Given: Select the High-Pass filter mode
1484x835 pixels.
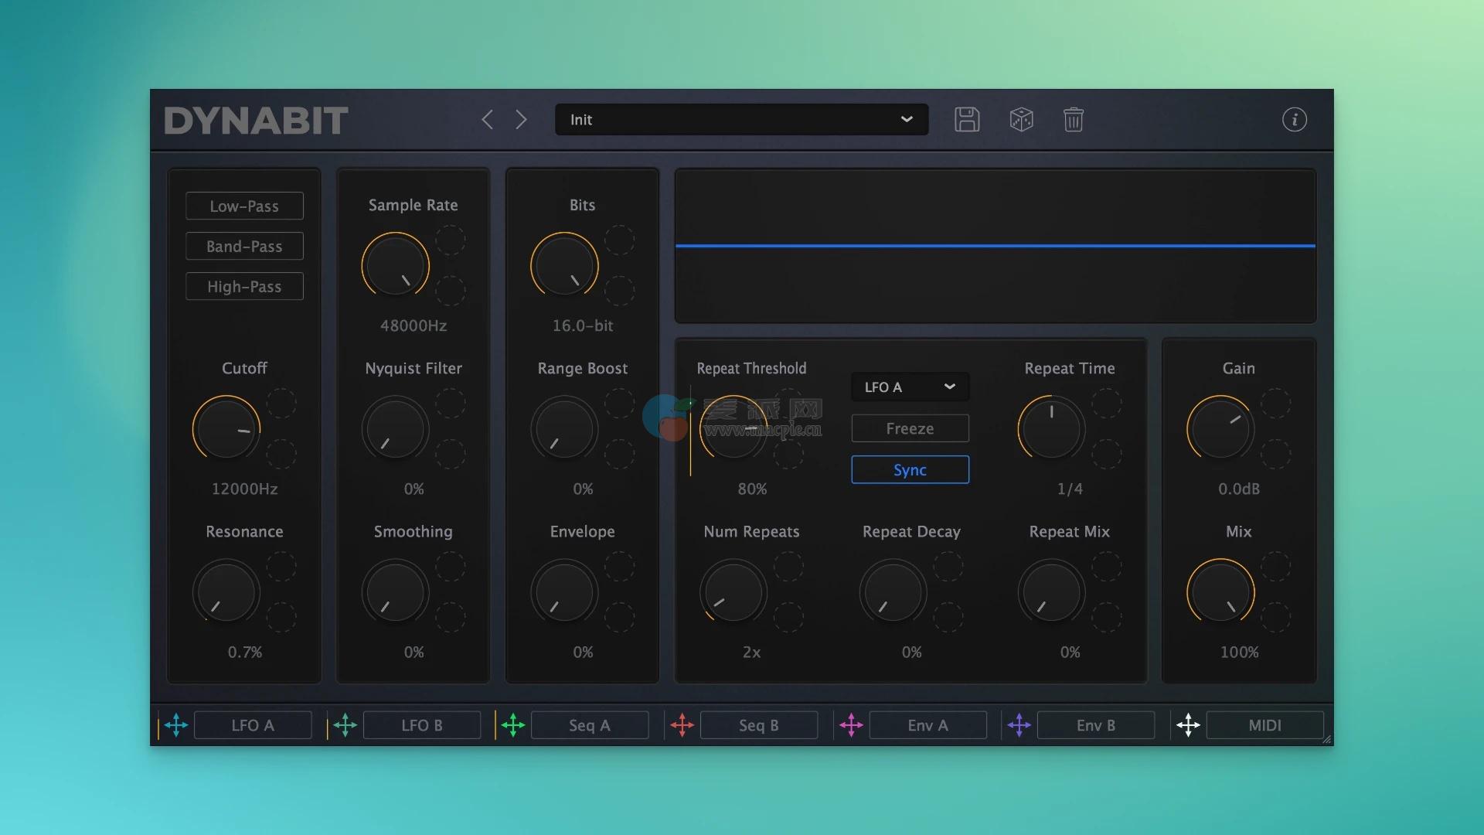Looking at the screenshot, I should 244,287.
